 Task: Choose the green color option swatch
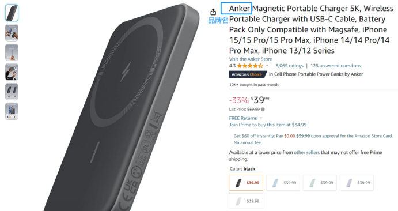coord(320,183)
